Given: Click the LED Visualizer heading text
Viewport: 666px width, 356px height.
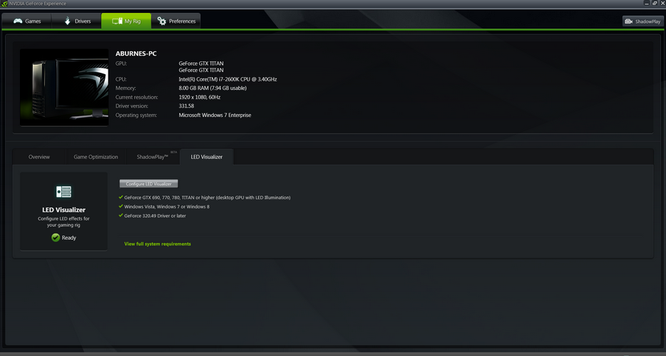Looking at the screenshot, I should [63, 210].
